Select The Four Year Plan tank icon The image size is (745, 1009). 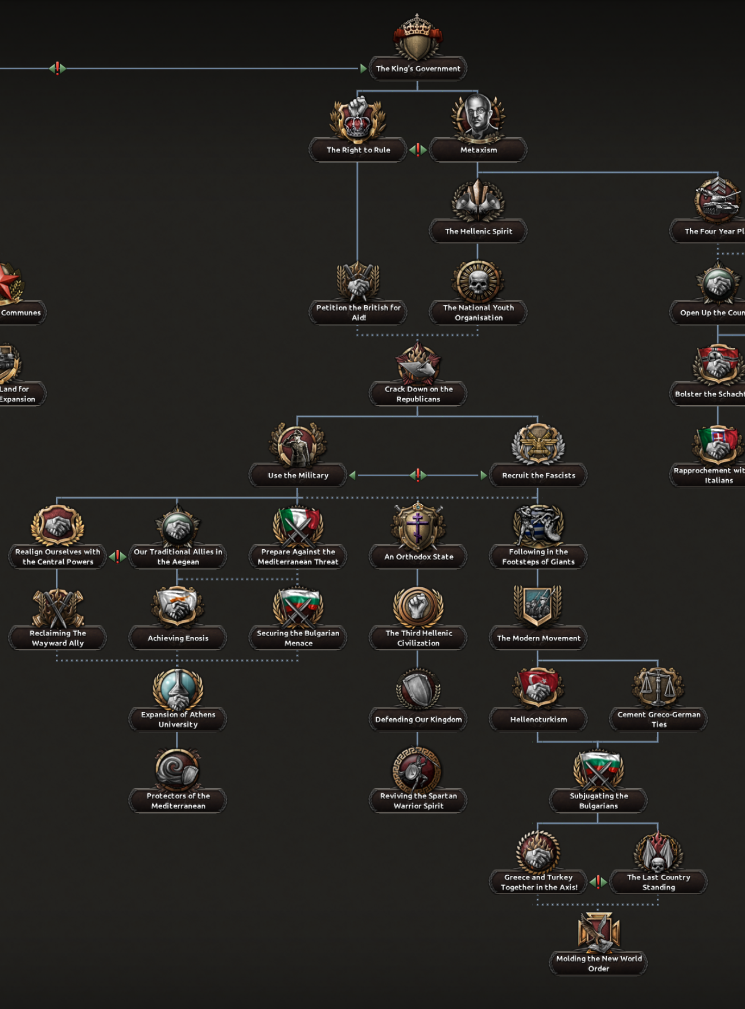[x=718, y=200]
